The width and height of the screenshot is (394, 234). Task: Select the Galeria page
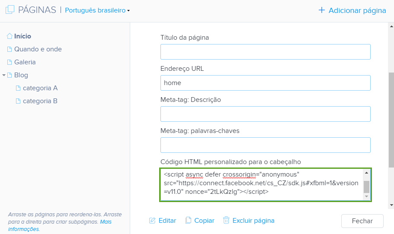(25, 62)
